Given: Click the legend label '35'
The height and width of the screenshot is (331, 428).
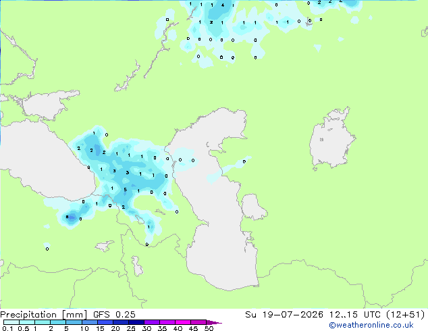Looking at the screenshot, I should coord(162,328).
